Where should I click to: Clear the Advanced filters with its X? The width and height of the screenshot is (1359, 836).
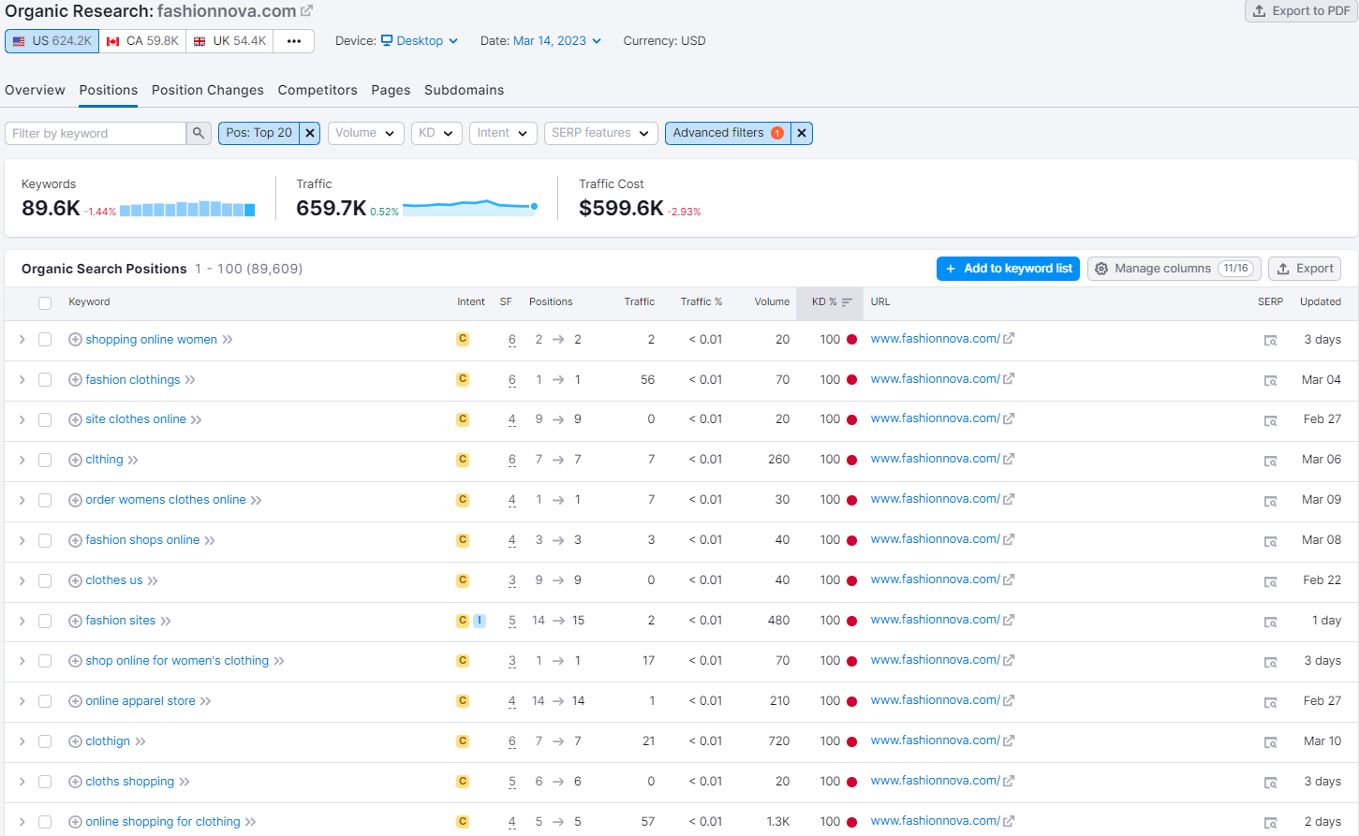click(x=802, y=133)
